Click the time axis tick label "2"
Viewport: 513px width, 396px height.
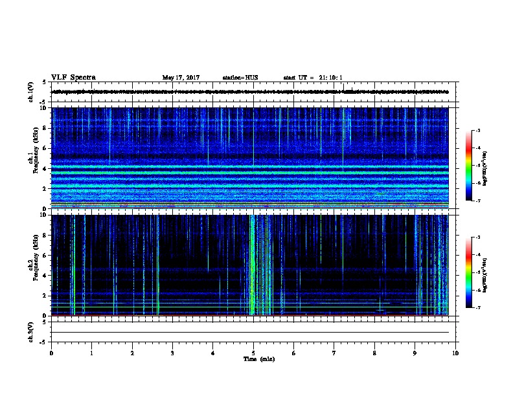click(x=132, y=353)
